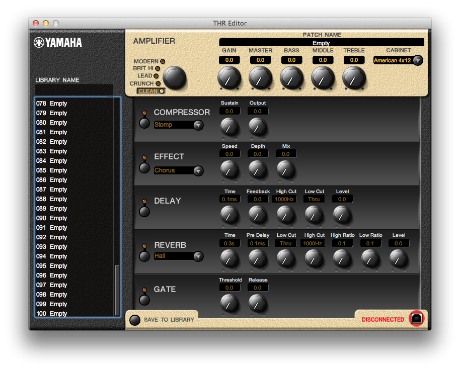This screenshot has height=370, width=460.
Task: Close the THR Editor window
Action: (36, 23)
